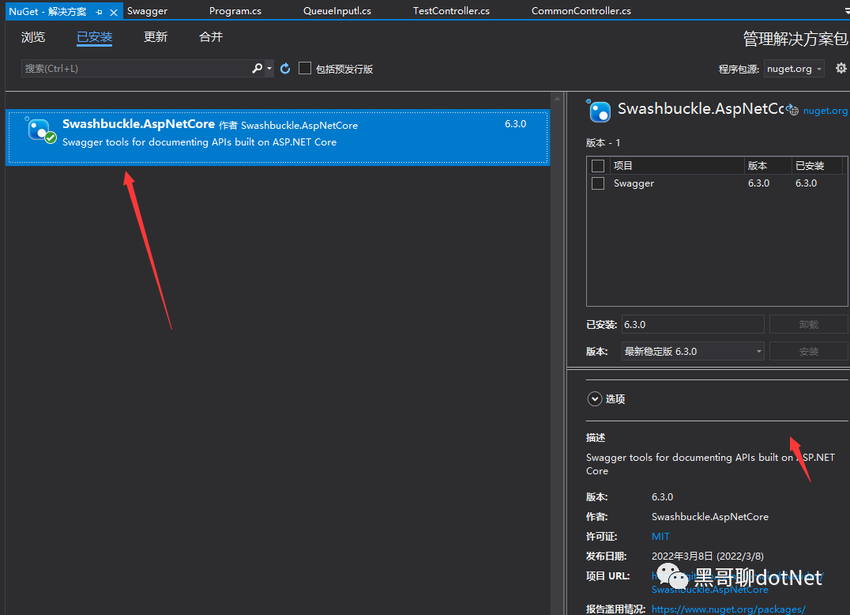
Task: Select the Swashbuckle.AspNetCore package row
Action: [x=277, y=138]
